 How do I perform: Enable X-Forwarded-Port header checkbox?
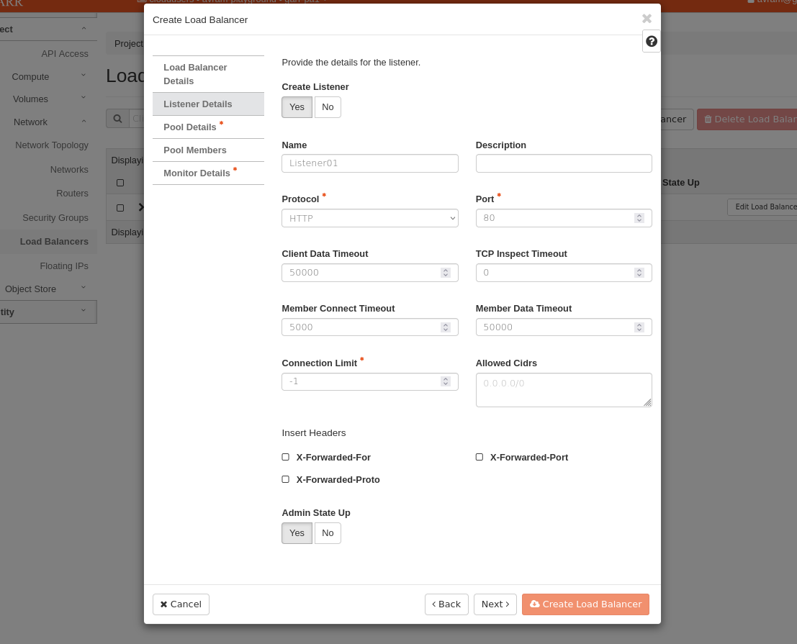coord(479,457)
